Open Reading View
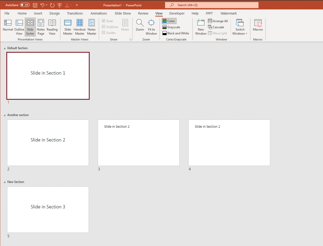 click(x=52, y=27)
